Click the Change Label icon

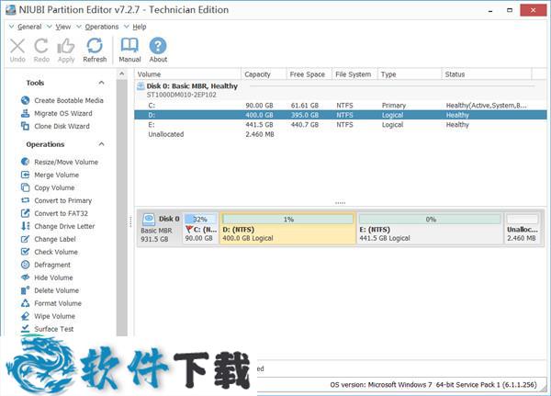(x=26, y=239)
